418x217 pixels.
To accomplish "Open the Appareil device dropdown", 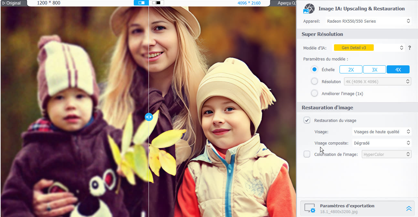I will 368,21.
